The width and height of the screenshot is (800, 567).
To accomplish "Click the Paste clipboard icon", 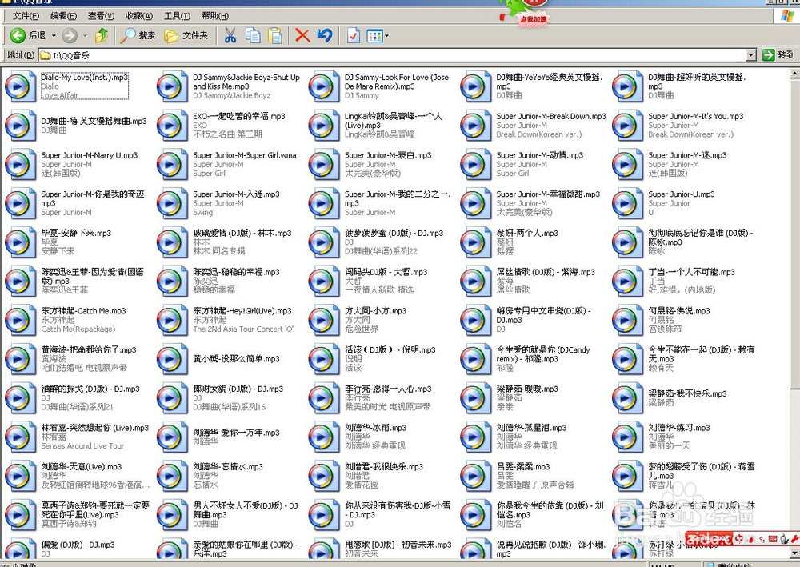I will [275, 35].
